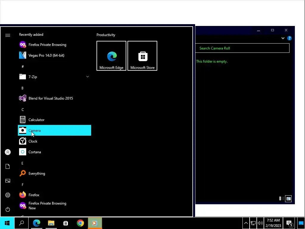Open Firefox Private Browsing under Recently added
This screenshot has width=305, height=229.
click(x=55, y=45)
